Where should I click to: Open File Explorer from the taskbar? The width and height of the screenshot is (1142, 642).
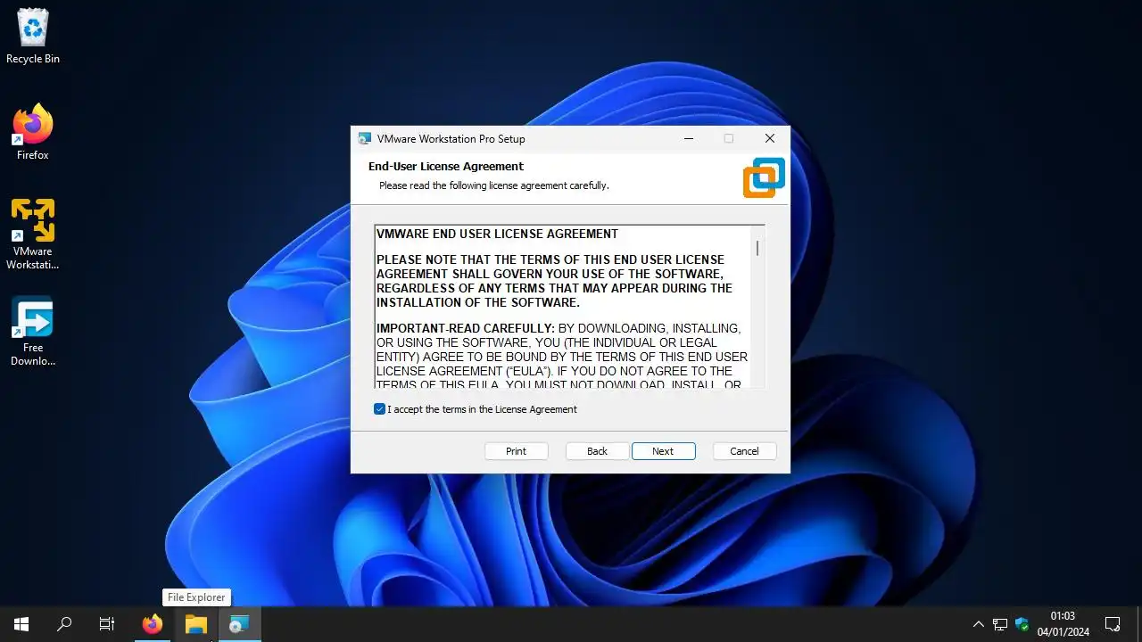[x=196, y=624]
